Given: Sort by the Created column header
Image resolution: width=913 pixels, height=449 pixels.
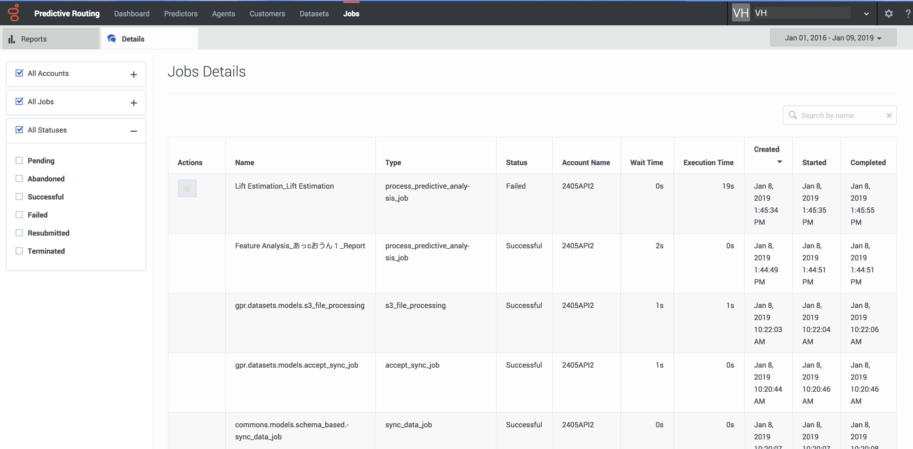Looking at the screenshot, I should [x=766, y=149].
